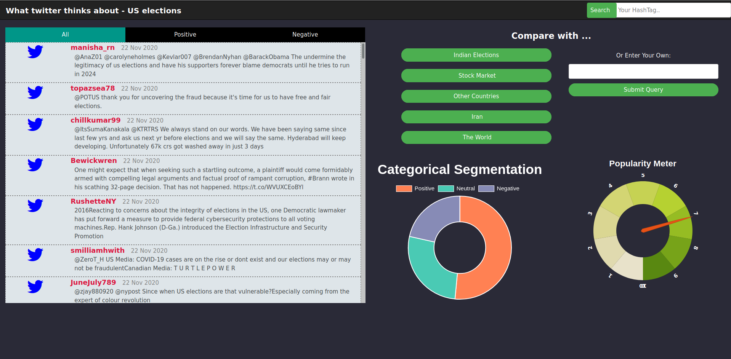Switch to the All tweets tab
This screenshot has width=731, height=359.
coord(65,35)
